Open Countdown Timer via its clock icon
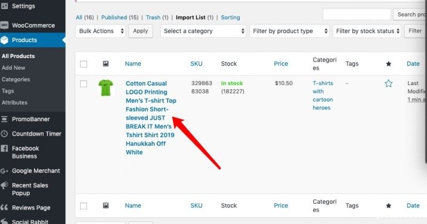The image size is (427, 224). (5, 134)
